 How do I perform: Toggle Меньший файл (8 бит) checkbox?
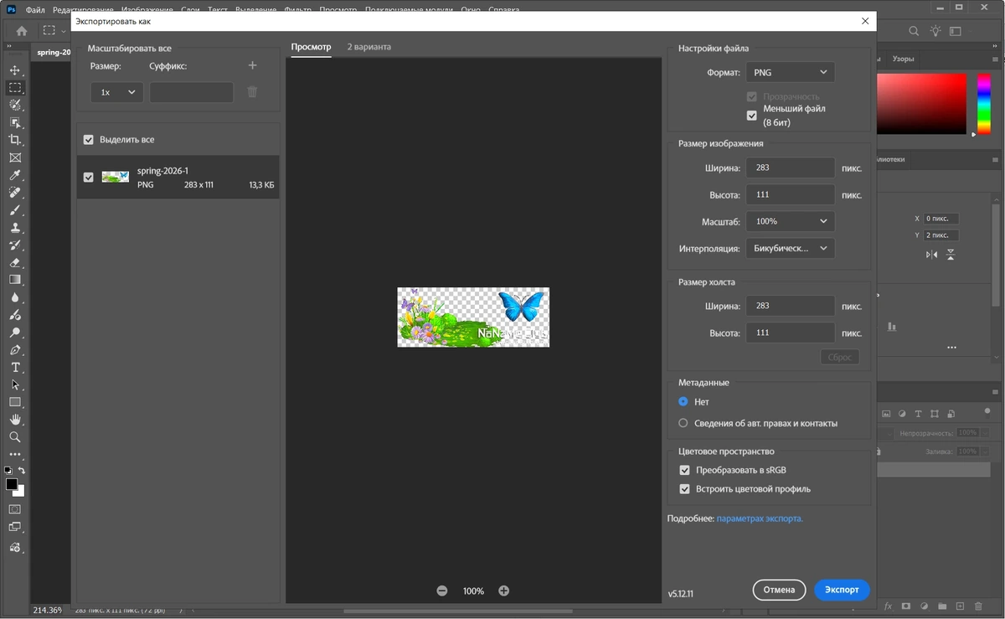752,116
